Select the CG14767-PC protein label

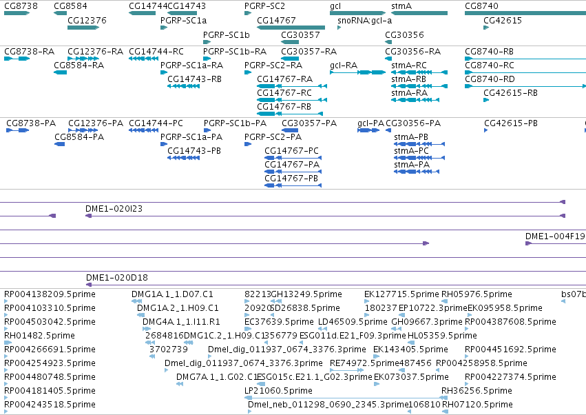(291, 151)
